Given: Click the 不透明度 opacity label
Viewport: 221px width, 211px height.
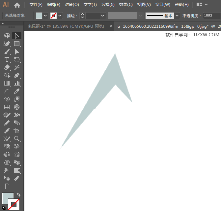Looking at the screenshot, I should coord(192,16).
